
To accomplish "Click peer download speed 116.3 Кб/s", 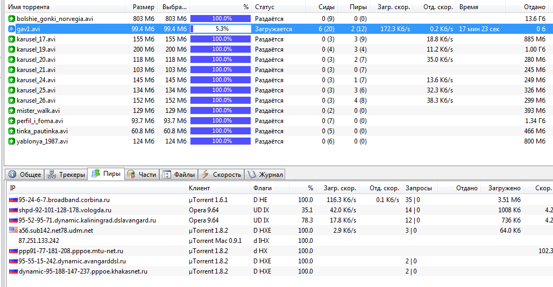I will click(x=341, y=200).
